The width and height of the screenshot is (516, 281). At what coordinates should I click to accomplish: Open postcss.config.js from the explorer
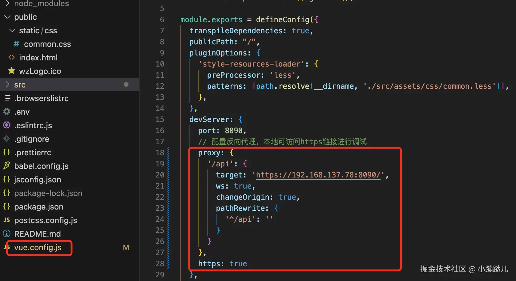tap(46, 220)
